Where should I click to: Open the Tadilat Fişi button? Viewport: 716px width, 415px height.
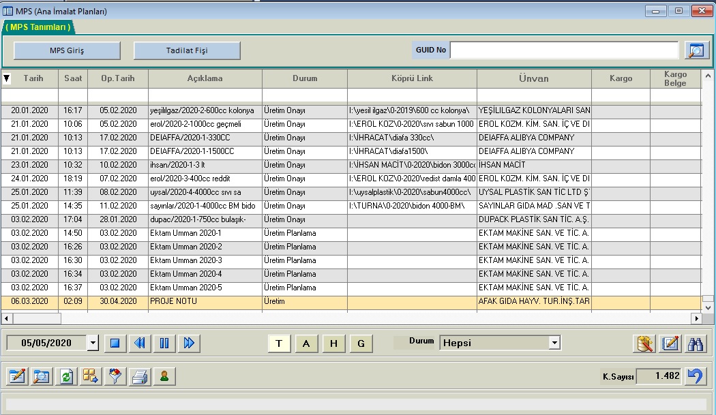187,50
